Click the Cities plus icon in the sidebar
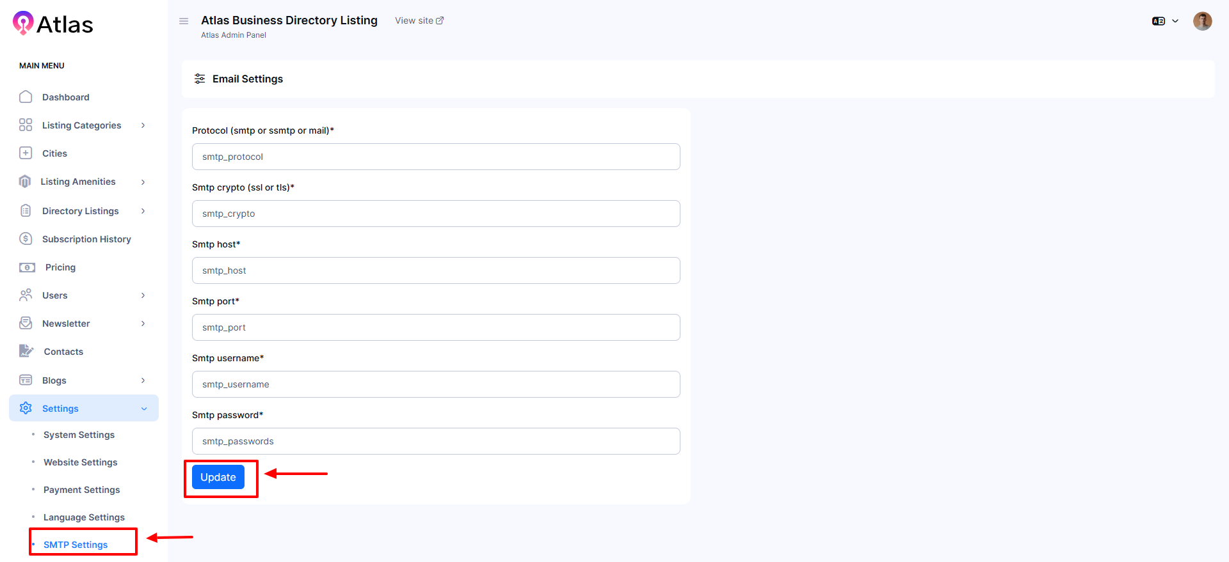1229x562 pixels. 26,153
